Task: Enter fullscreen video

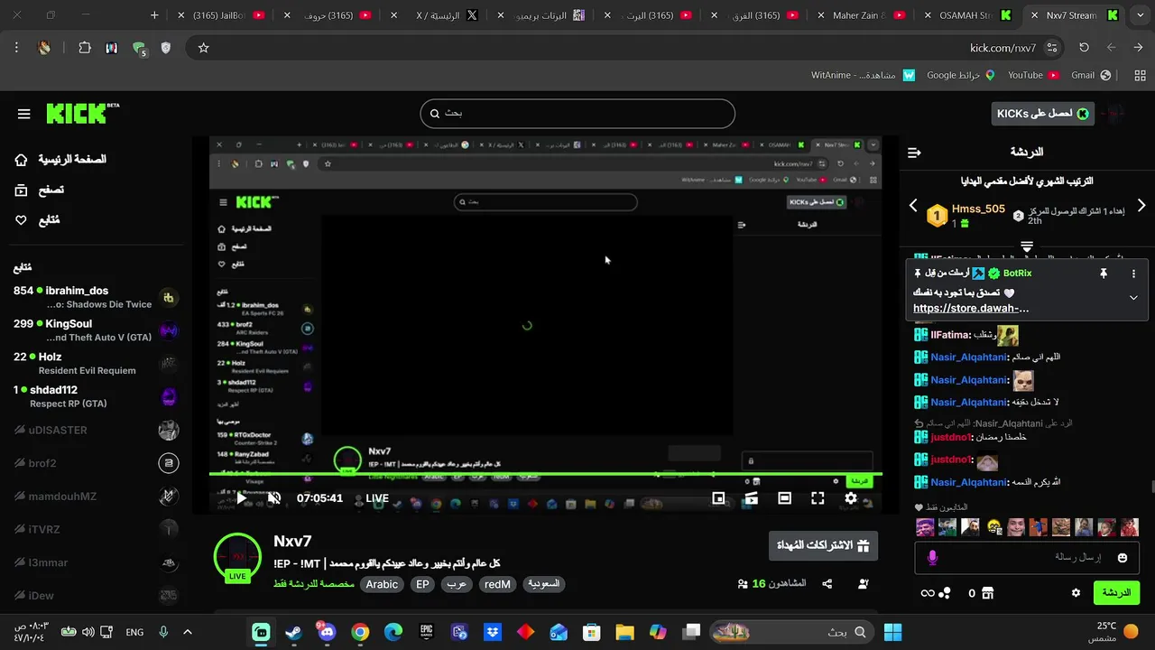Action: pyautogui.click(x=818, y=497)
